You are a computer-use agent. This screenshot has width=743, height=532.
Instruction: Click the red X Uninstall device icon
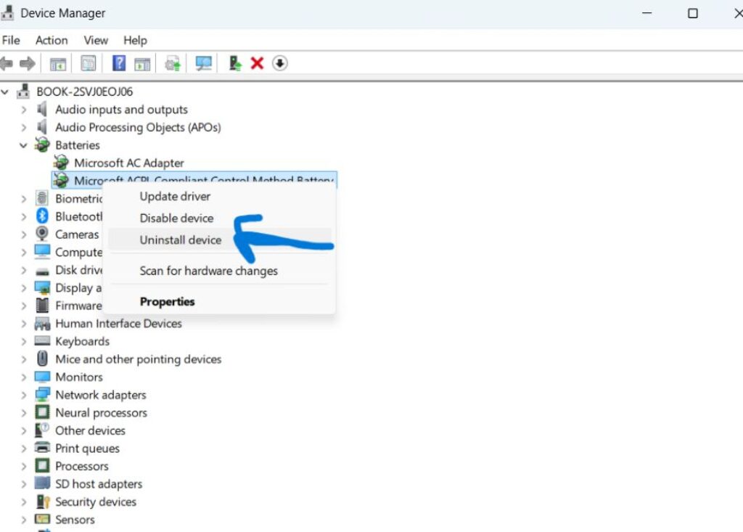click(257, 63)
